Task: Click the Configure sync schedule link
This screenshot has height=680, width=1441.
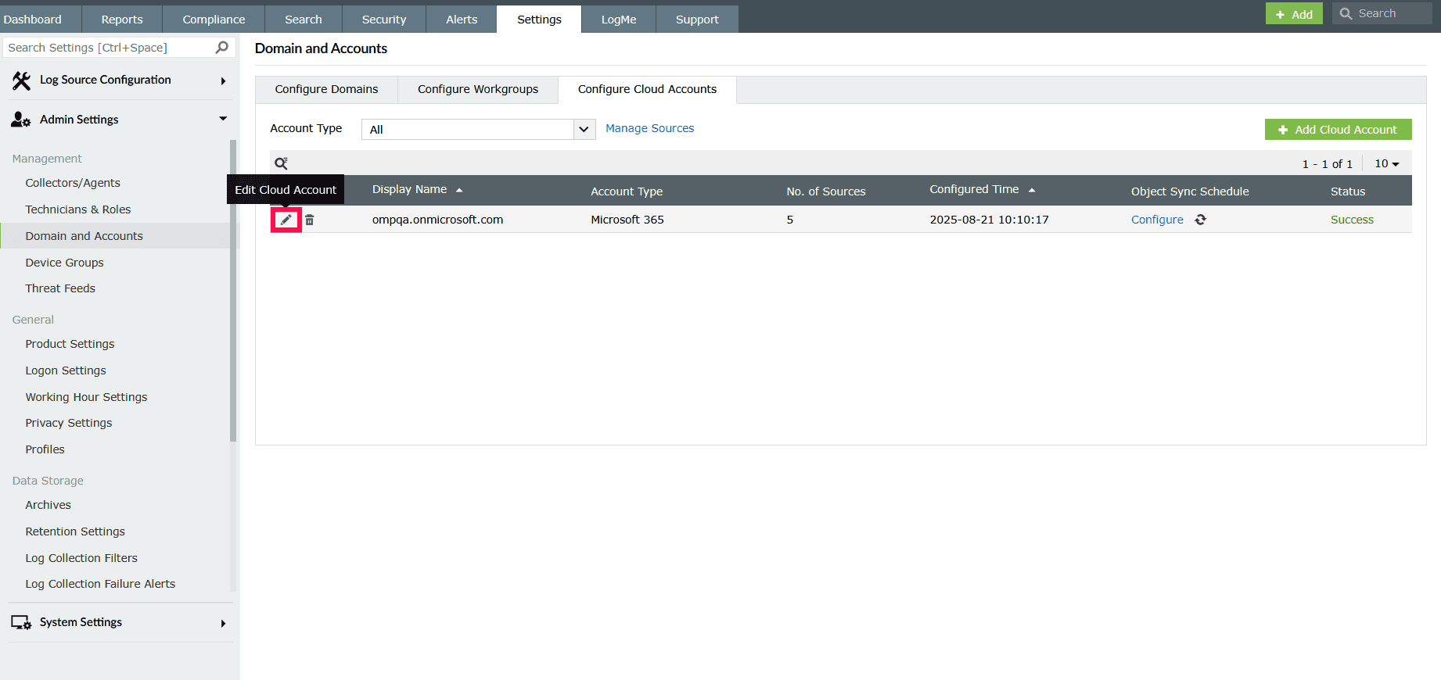Action: 1157,220
